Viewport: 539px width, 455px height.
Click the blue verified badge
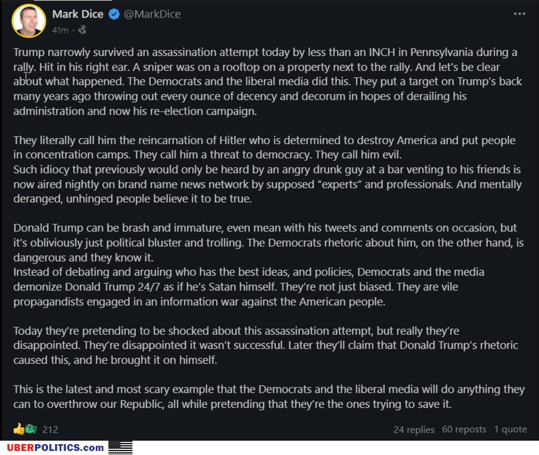coord(114,14)
